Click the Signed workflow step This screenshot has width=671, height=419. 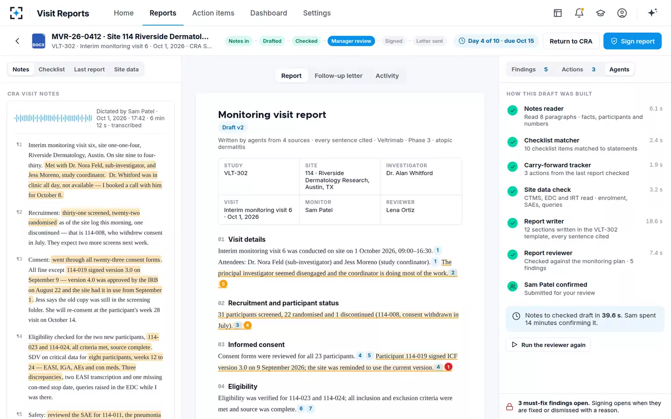(x=393, y=41)
